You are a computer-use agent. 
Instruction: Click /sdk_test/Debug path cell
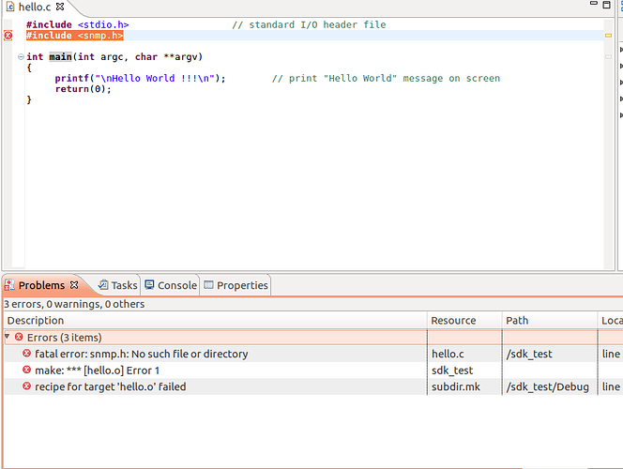pyautogui.click(x=548, y=386)
